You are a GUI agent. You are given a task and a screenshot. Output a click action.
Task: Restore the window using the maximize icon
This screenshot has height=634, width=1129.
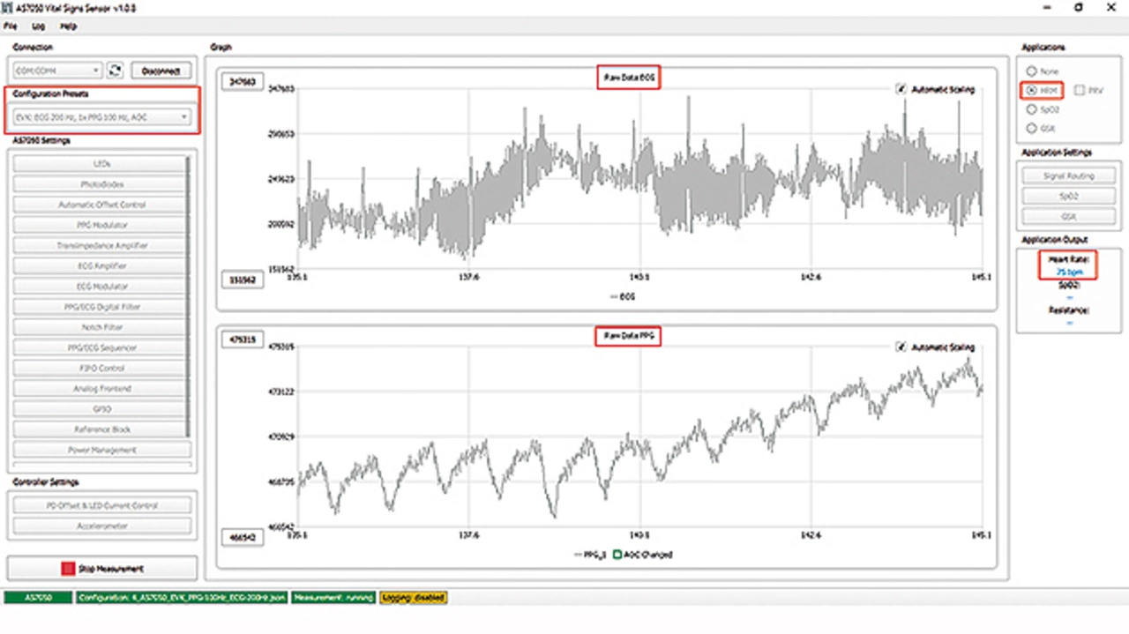coord(1078,7)
